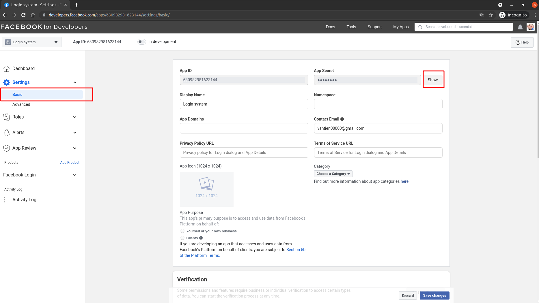Open the Choose a Category dropdown

[333, 174]
